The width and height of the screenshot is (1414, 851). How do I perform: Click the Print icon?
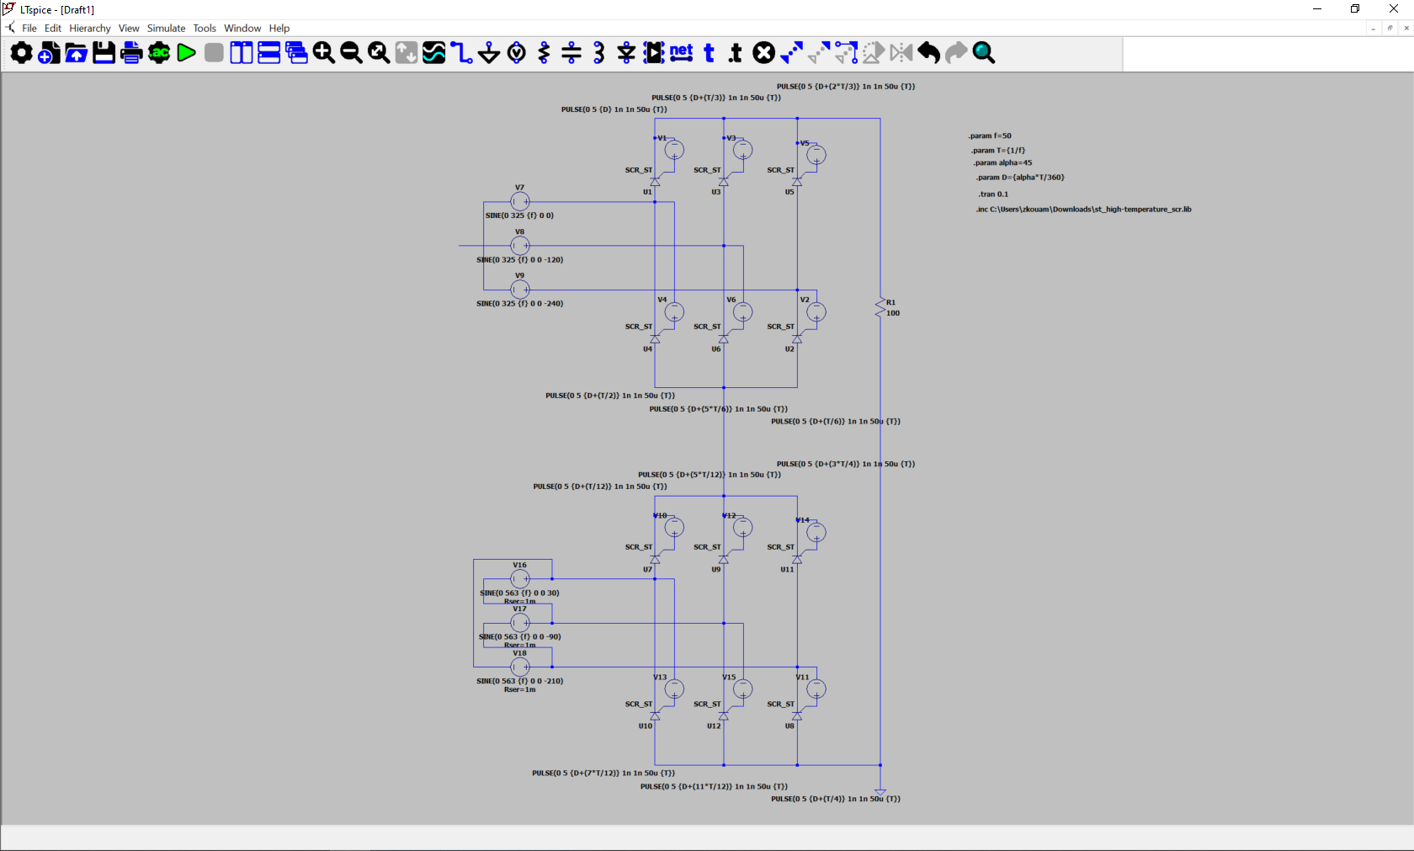coord(131,53)
